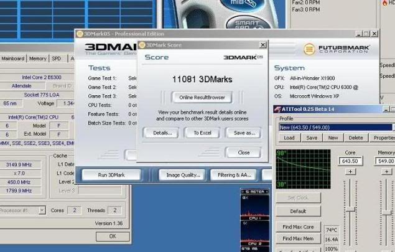Click the Intel Core 2 E6300 name field

click(x=38, y=77)
